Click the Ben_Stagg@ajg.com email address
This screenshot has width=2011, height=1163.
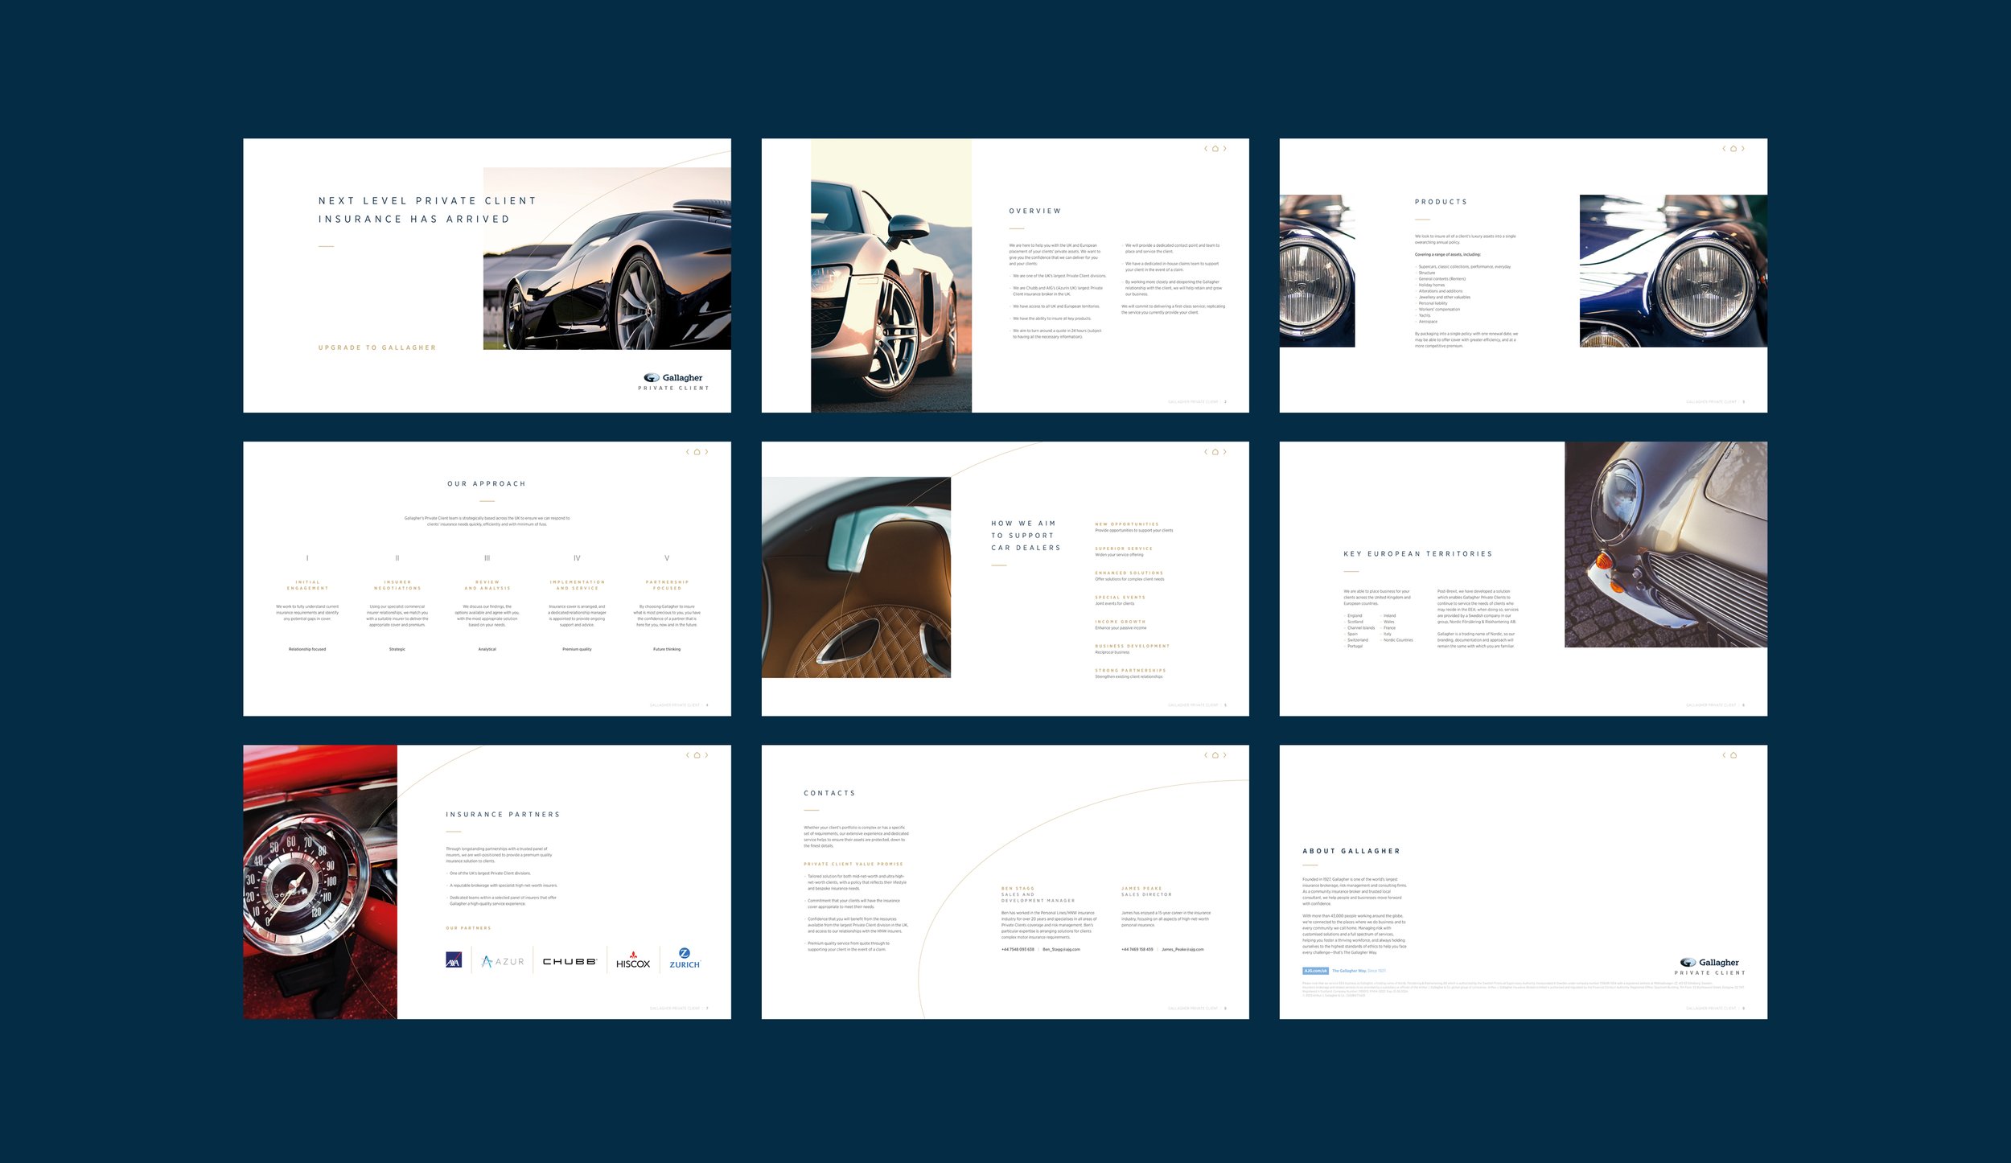1062,949
